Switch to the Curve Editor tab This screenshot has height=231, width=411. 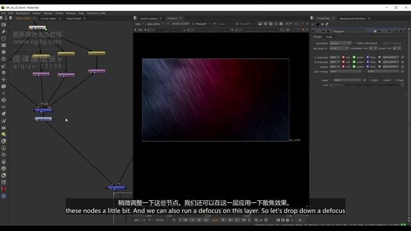tap(49, 19)
